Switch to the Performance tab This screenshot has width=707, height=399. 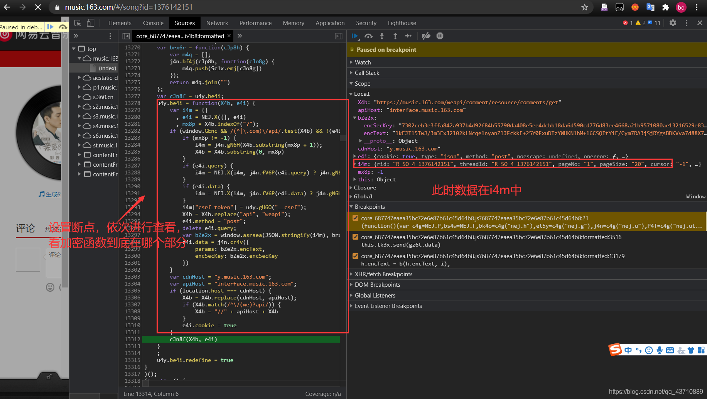coord(255,23)
